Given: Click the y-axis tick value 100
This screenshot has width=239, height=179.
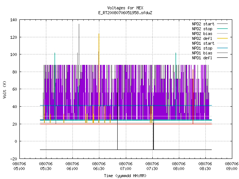Looking at the screenshot, I should [13, 54].
